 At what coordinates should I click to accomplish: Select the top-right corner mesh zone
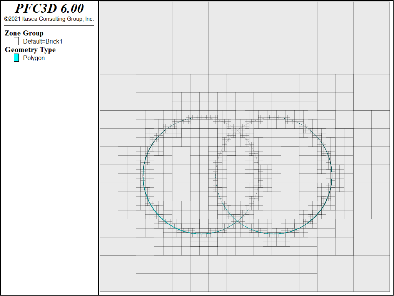(372, 20)
